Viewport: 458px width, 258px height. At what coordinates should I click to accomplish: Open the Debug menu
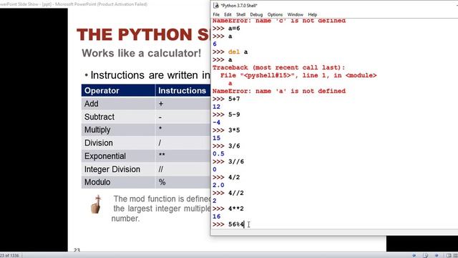[x=256, y=14]
